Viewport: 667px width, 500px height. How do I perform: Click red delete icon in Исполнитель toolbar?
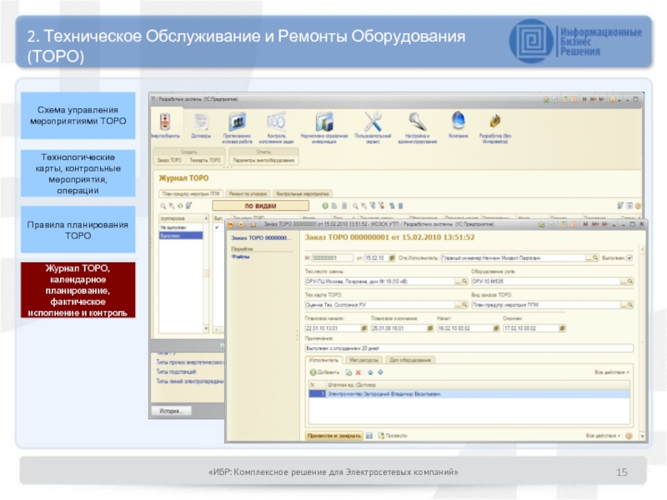tap(357, 372)
